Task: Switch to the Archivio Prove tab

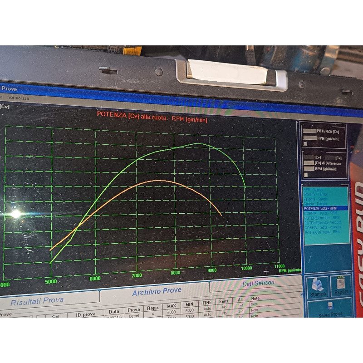Action: 157,291
